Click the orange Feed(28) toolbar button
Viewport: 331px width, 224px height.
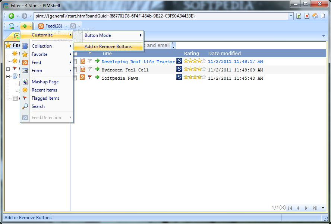point(50,26)
